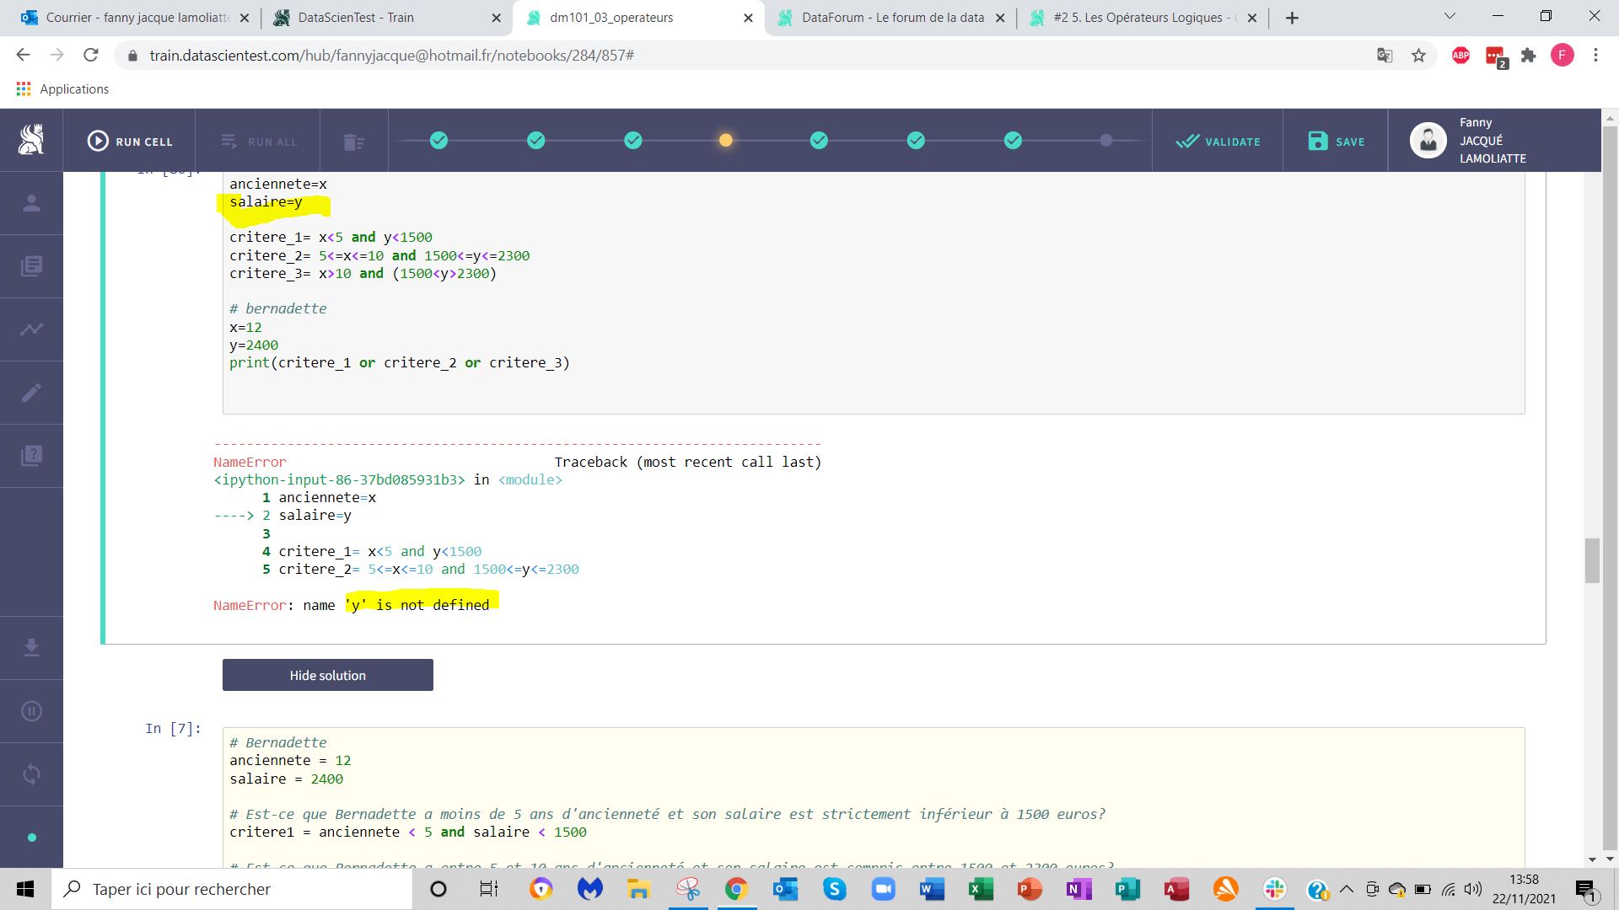The image size is (1619, 910).
Task: Click the clear-outputs trash icon in toolbar
Action: 354,142
